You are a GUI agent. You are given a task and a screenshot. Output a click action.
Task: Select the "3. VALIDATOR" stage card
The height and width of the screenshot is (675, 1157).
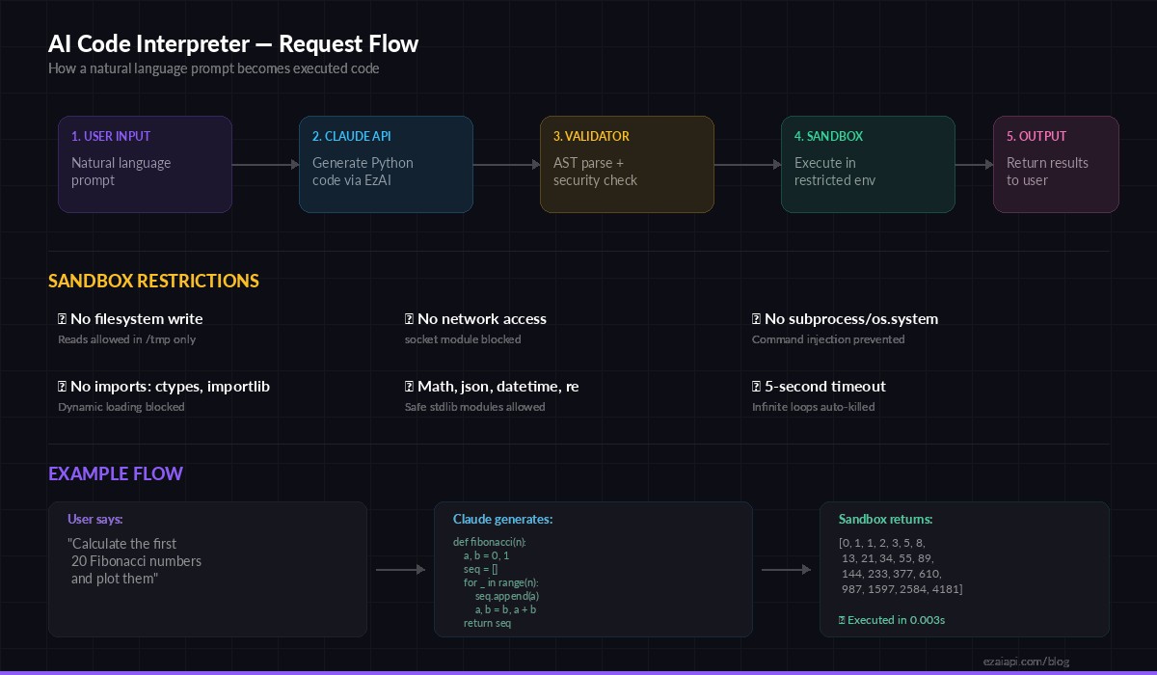(627, 164)
